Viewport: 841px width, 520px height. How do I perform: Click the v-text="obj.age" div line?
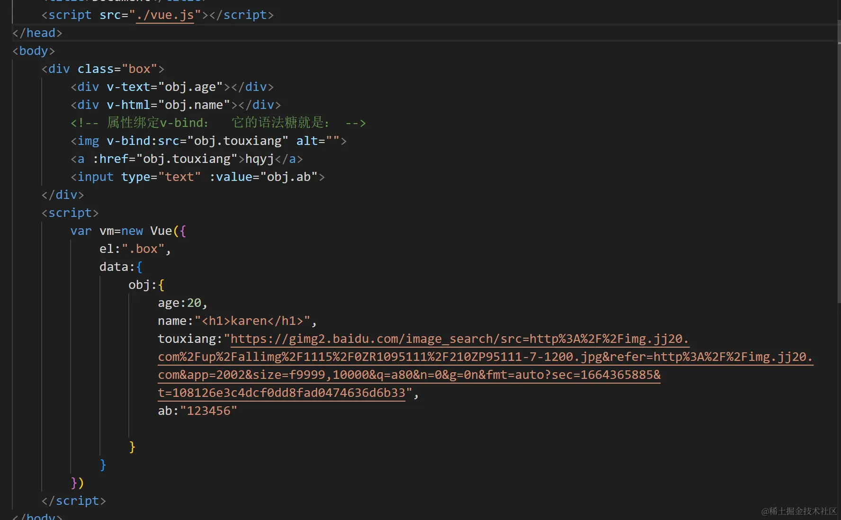tap(172, 87)
